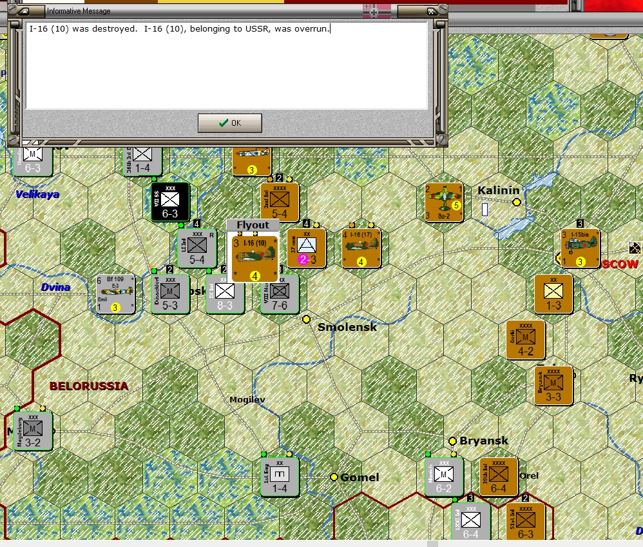
Task: Select the Bryansk 3-3 mechanized army counter
Action: (553, 386)
